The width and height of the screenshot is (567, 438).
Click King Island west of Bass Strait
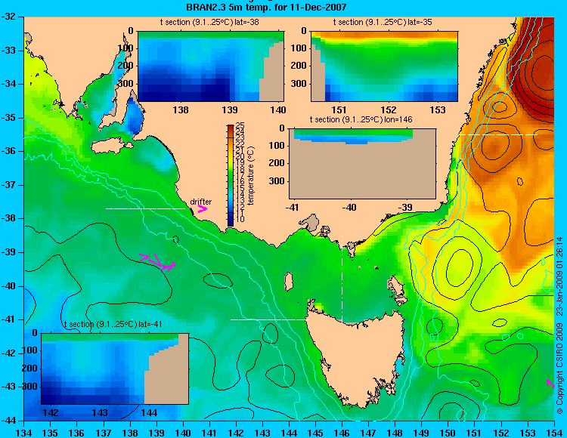289,282
